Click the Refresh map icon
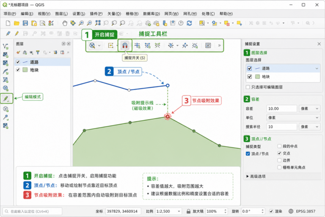Screen dimensions: 325x217 pos(189,23)
